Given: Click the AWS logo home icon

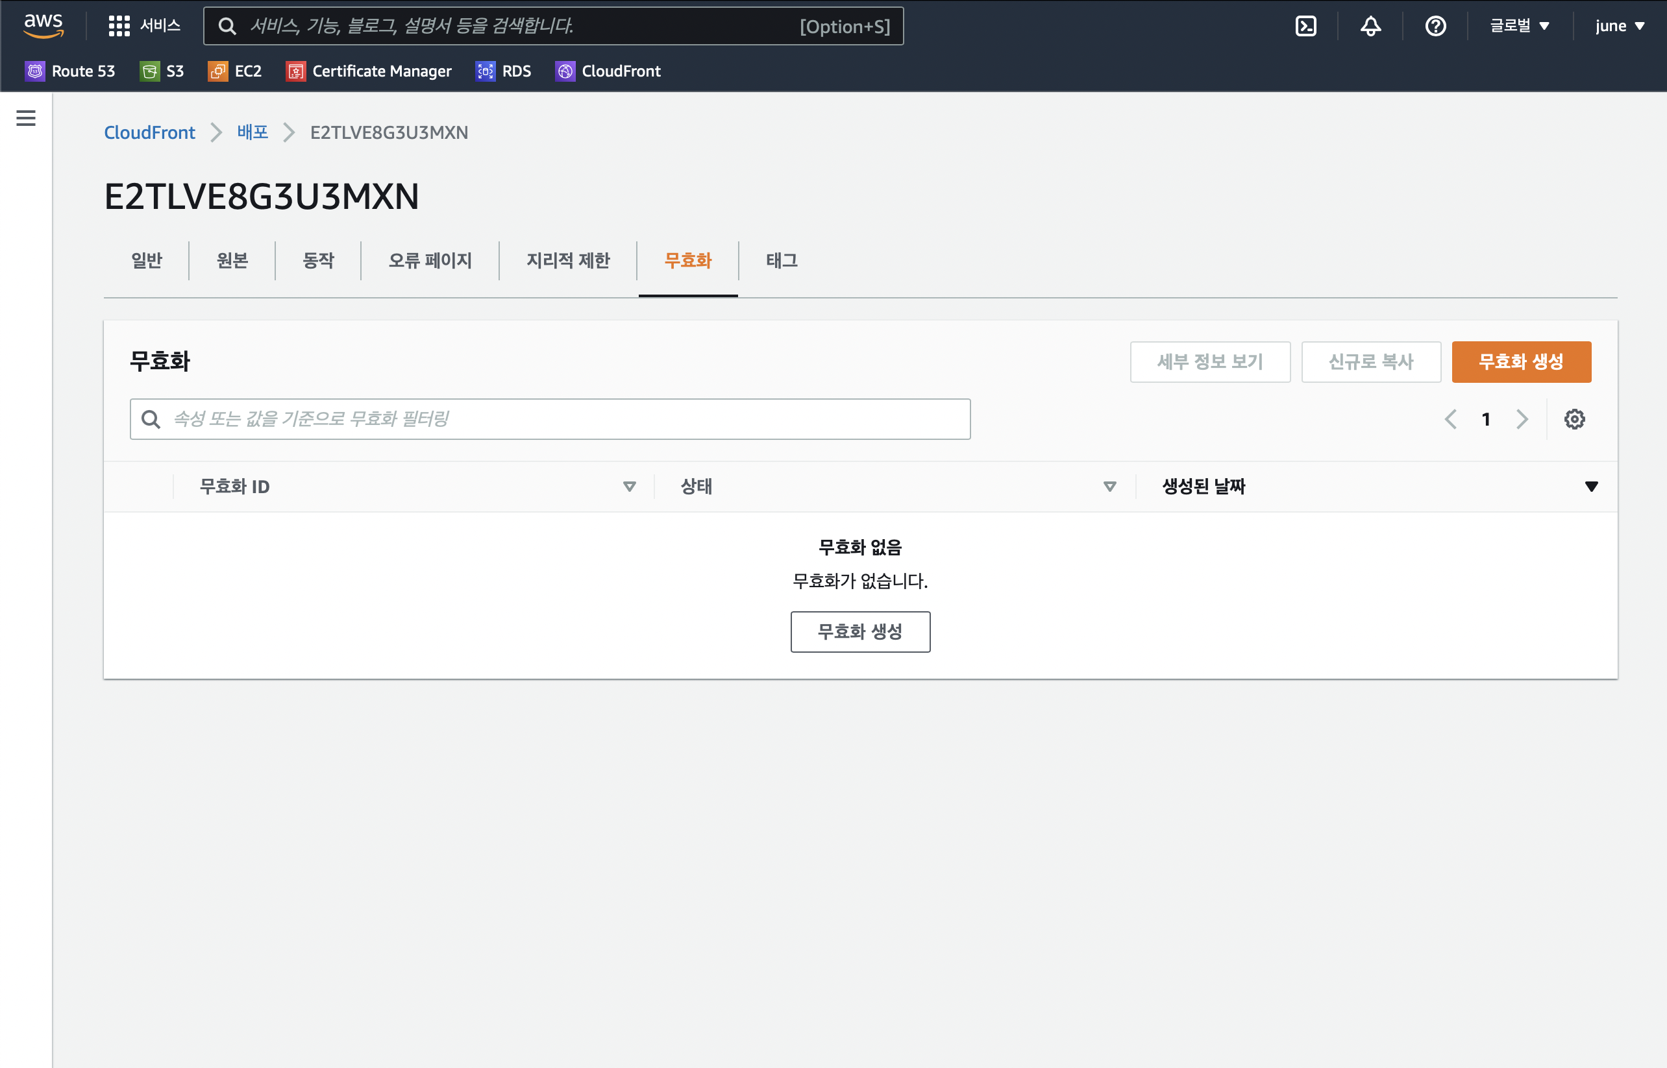Looking at the screenshot, I should pos(43,26).
